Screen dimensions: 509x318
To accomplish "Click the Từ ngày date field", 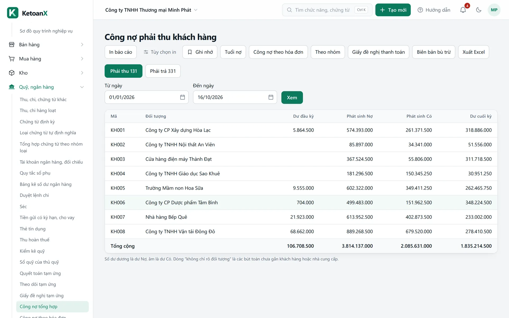I will click(146, 97).
